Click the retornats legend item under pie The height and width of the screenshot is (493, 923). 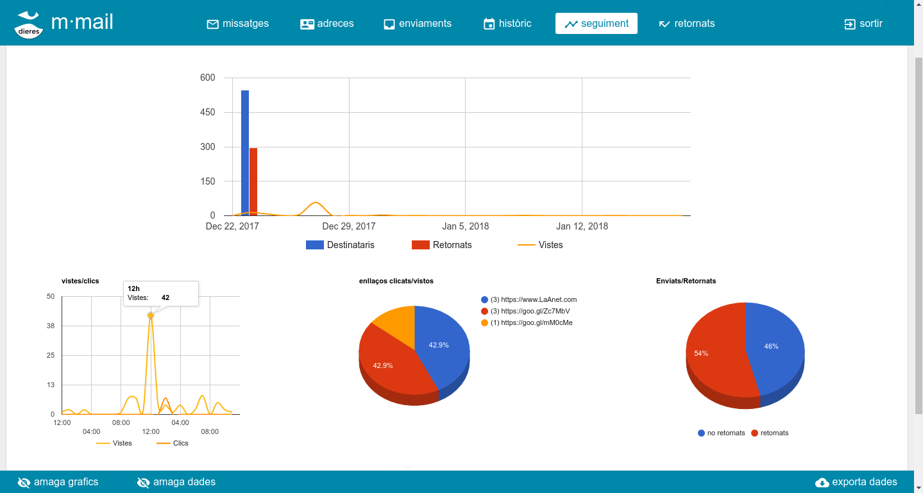coord(770,433)
